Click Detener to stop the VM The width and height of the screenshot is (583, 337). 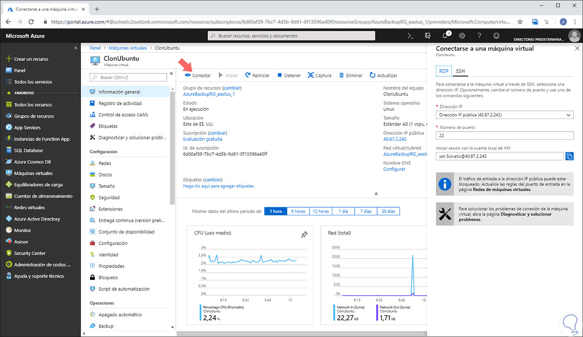289,76
